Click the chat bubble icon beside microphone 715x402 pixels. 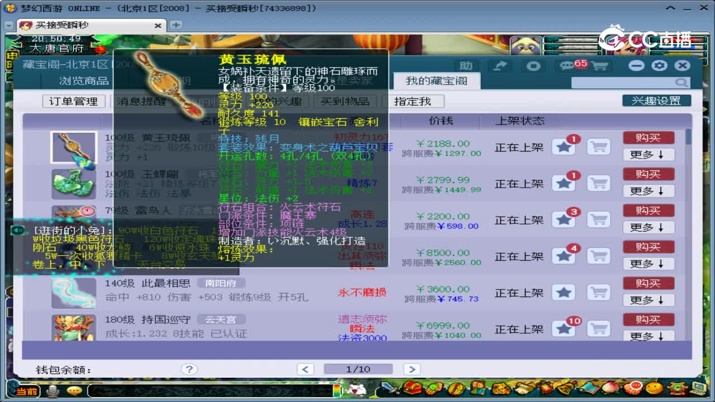(x=74, y=391)
